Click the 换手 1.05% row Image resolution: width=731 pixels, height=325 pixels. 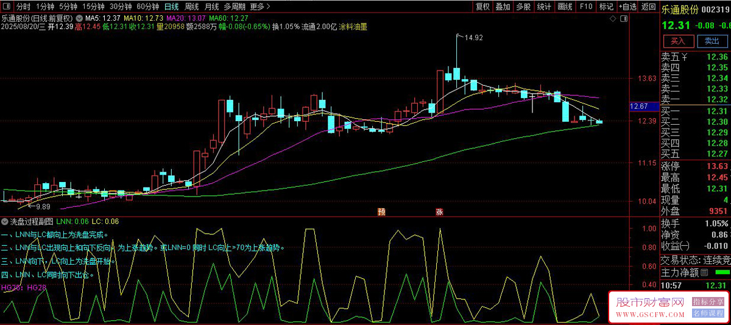696,223
